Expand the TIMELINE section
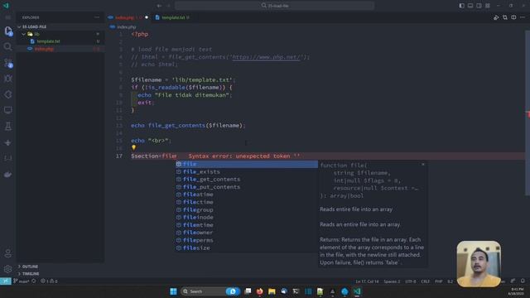The height and width of the screenshot is (298, 530). [31, 274]
